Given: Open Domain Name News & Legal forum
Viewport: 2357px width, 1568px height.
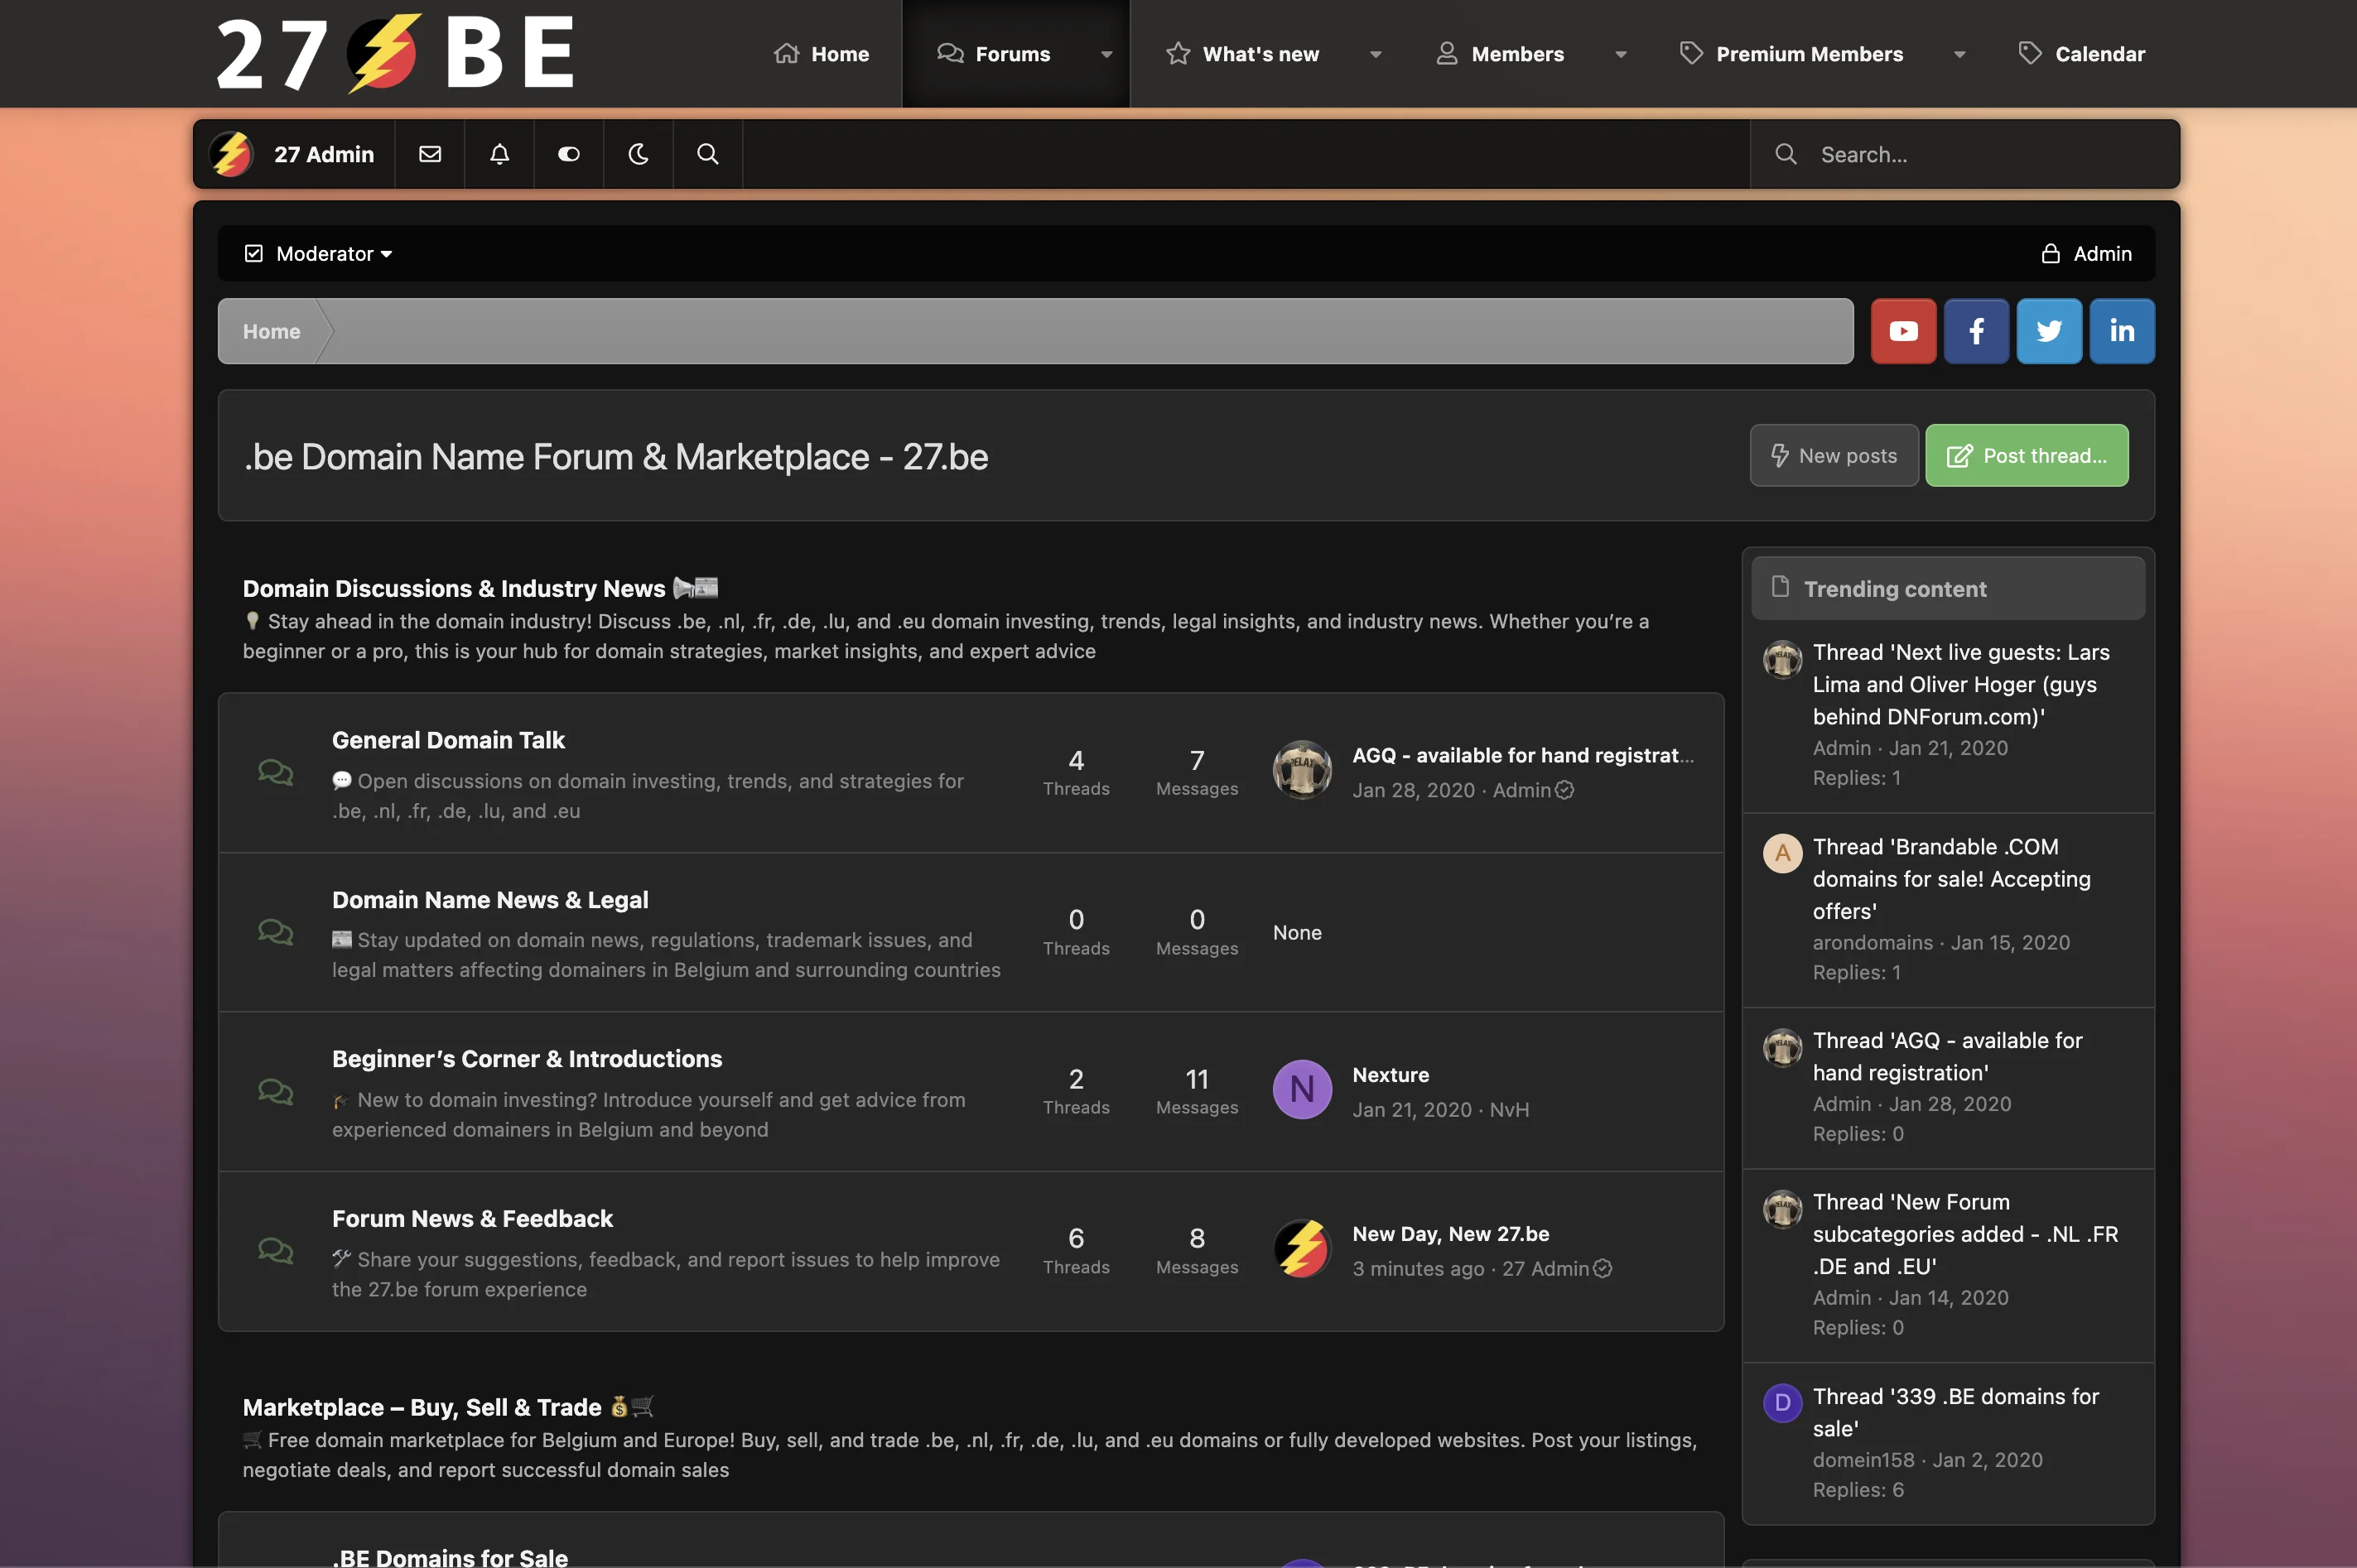Looking at the screenshot, I should pyautogui.click(x=490, y=900).
